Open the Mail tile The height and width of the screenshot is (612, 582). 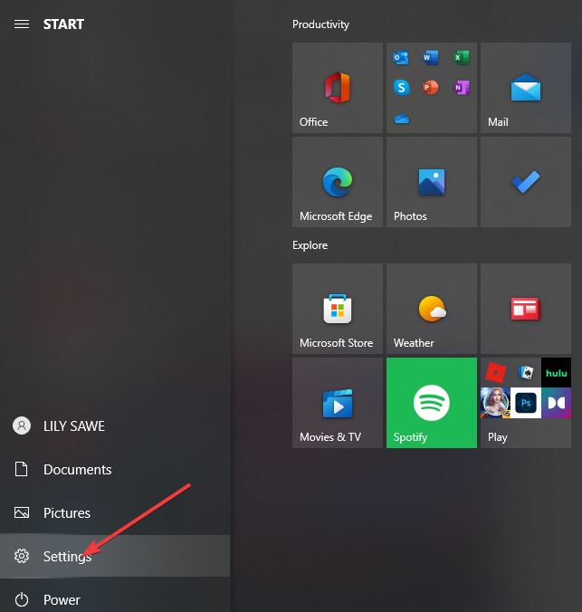tap(525, 88)
